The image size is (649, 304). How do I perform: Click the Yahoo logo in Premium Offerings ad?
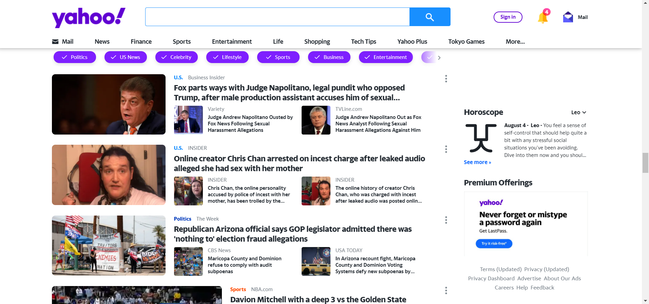(491, 203)
